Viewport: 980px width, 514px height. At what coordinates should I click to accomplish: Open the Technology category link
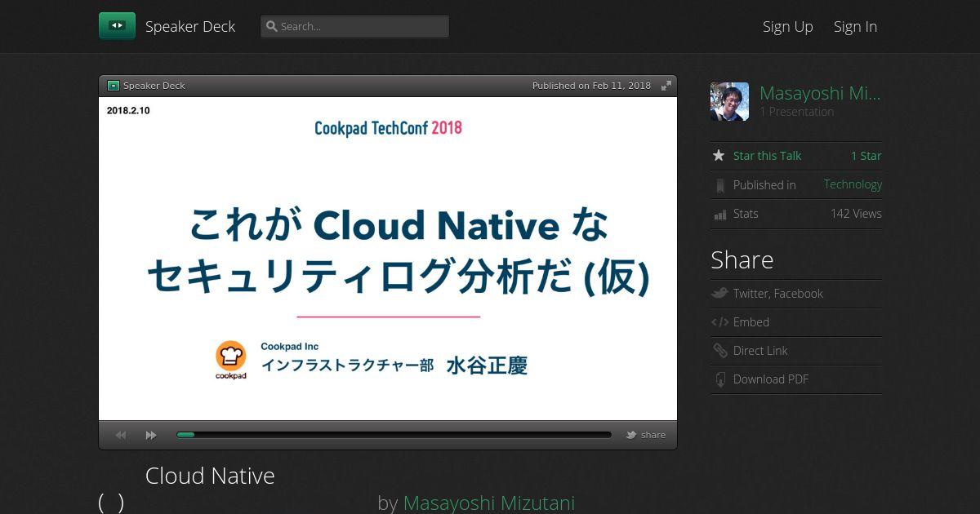click(853, 184)
